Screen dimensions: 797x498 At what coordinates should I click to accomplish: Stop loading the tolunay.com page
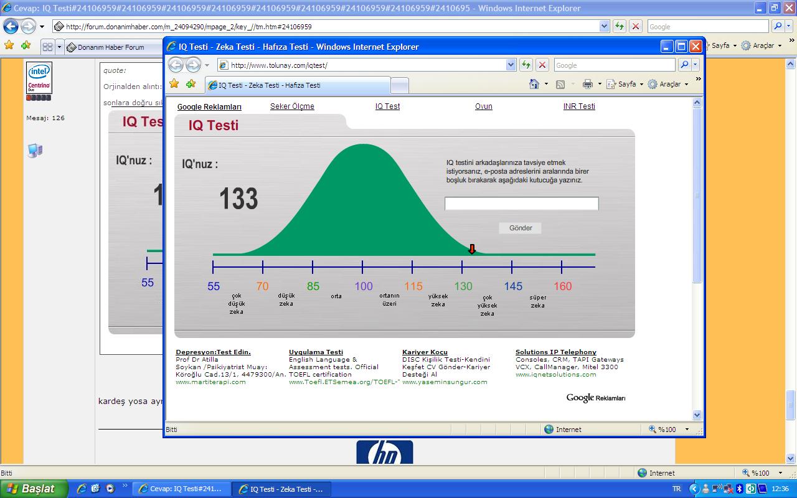pos(542,65)
